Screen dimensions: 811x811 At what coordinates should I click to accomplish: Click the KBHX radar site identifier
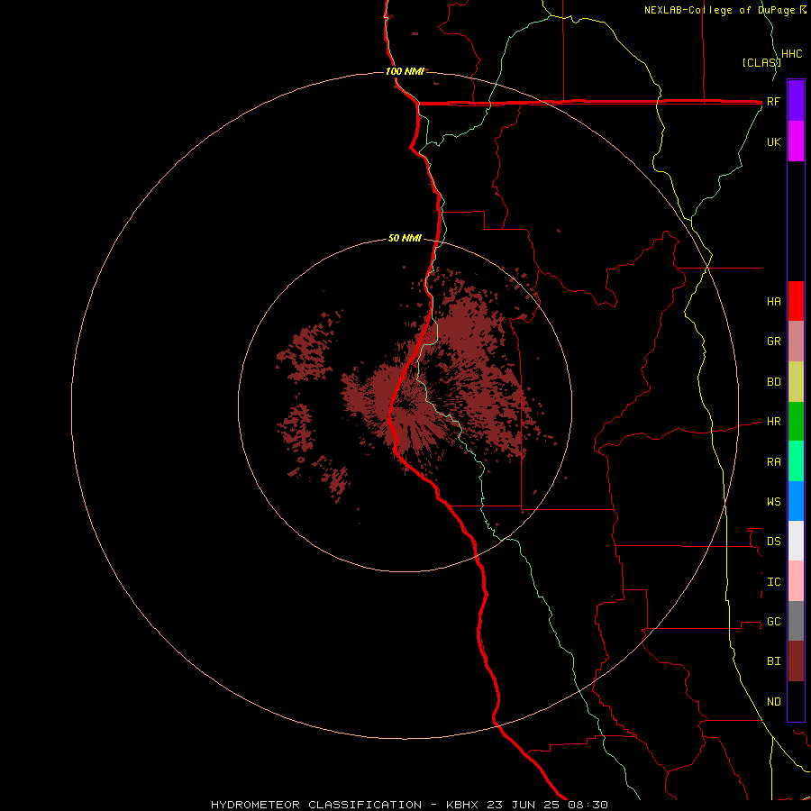pos(462,805)
